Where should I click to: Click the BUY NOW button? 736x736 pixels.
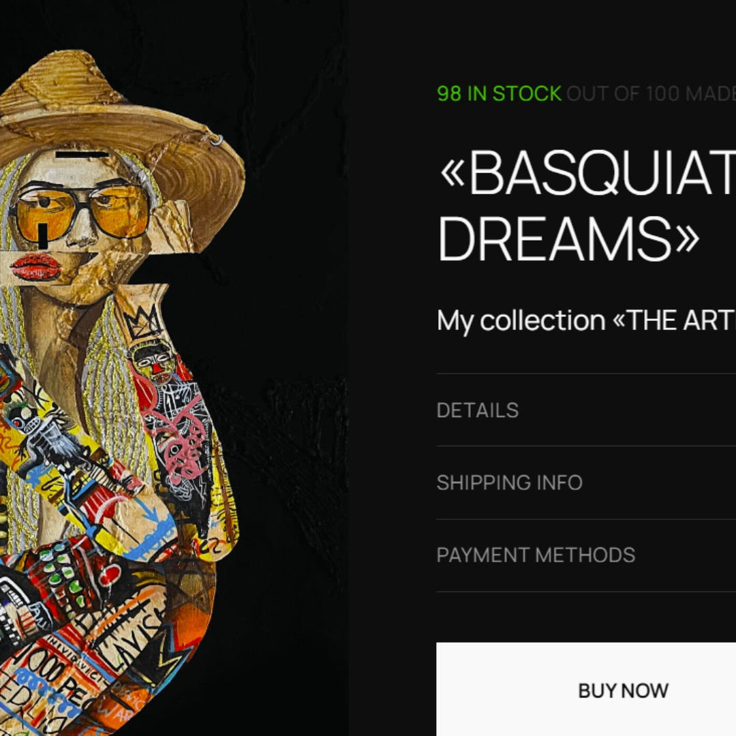click(x=586, y=689)
